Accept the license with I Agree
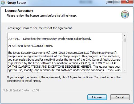The height and width of the screenshot is (104, 134). coord(97,97)
